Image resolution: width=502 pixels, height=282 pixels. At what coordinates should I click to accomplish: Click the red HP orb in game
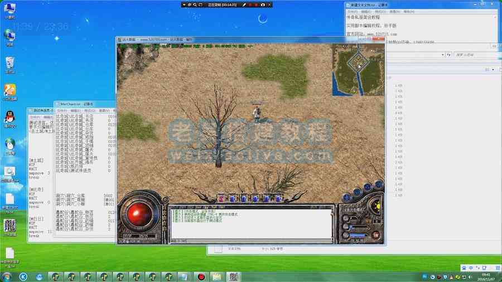(139, 214)
